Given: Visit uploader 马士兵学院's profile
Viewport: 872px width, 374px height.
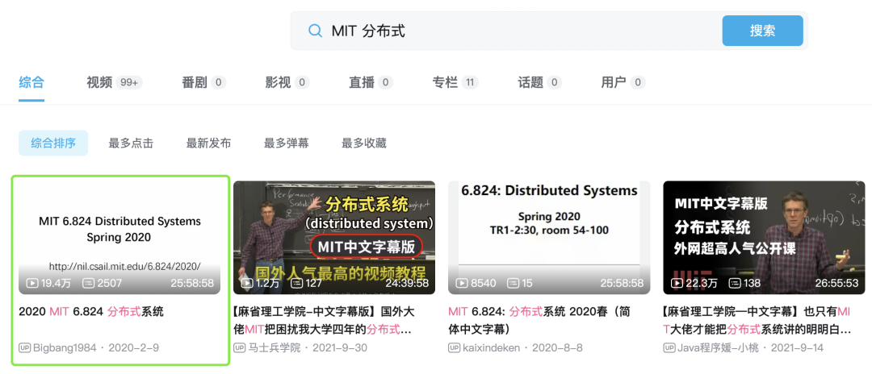Looking at the screenshot, I should [275, 348].
